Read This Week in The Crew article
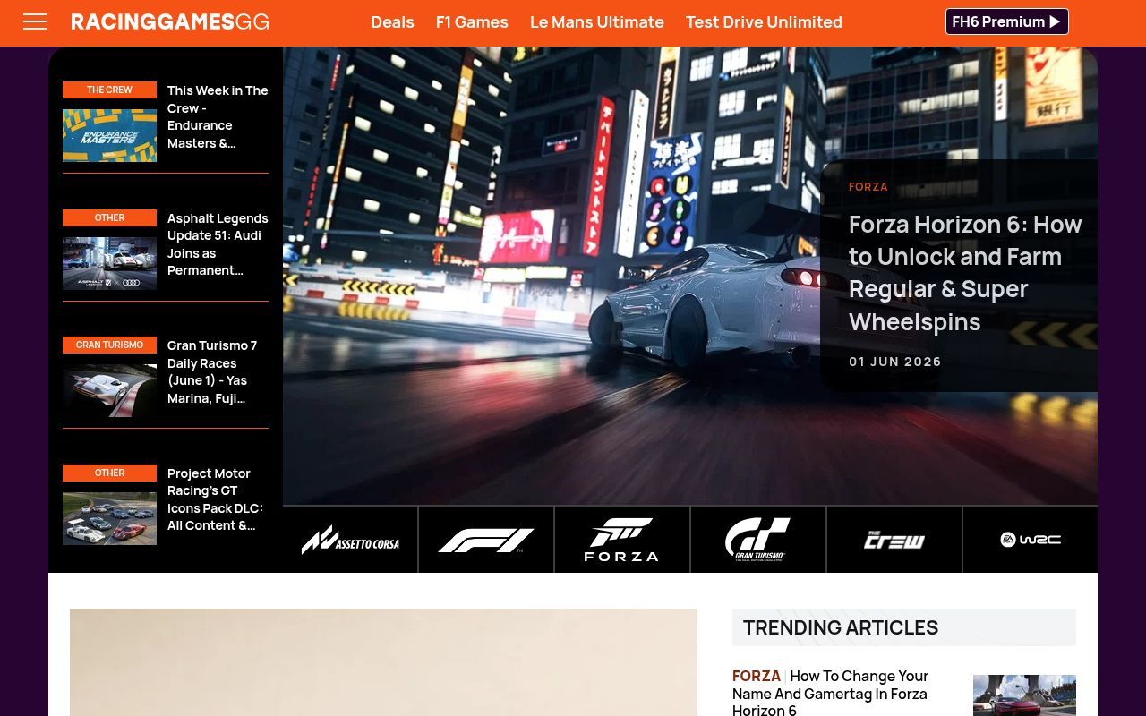1146x716 pixels. (218, 116)
